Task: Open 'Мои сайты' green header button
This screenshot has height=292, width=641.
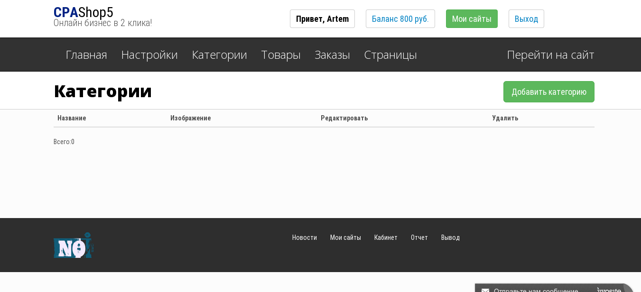Action: (x=472, y=19)
